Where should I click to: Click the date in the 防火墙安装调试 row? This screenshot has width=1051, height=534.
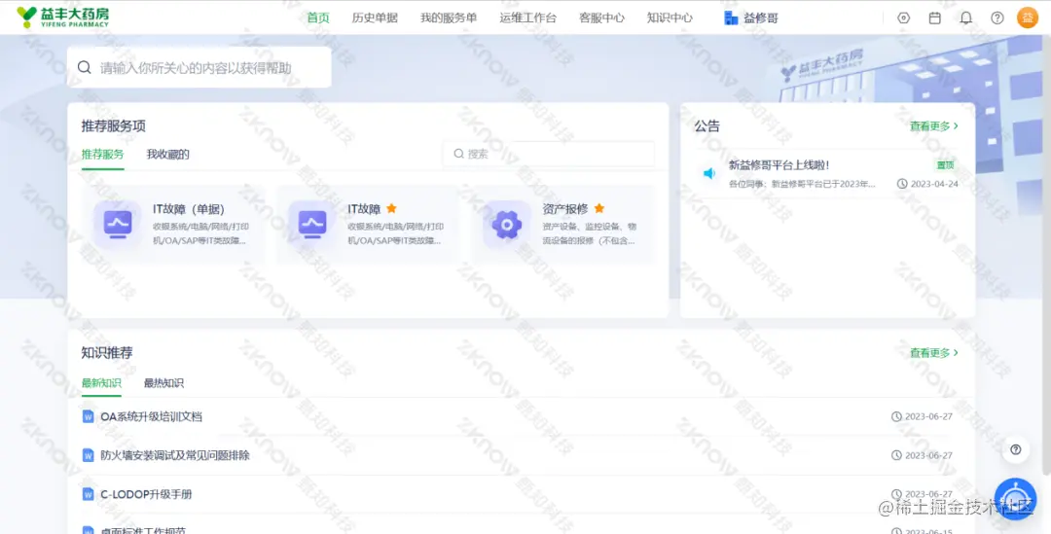[928, 455]
